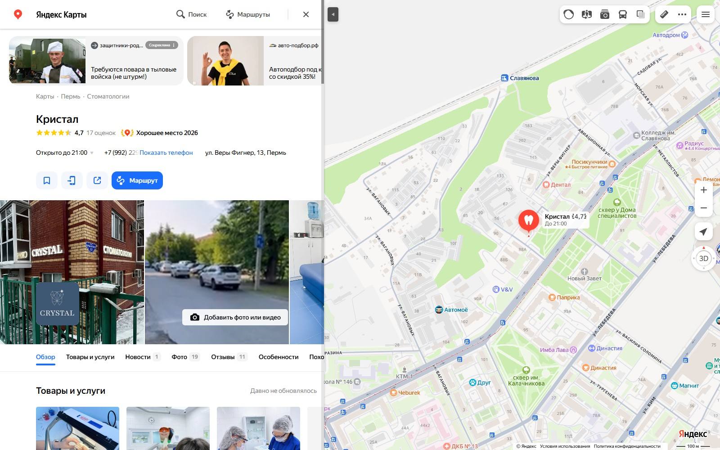Switch to the Новости tab
Viewport: 720px width, 450px height.
pos(143,357)
